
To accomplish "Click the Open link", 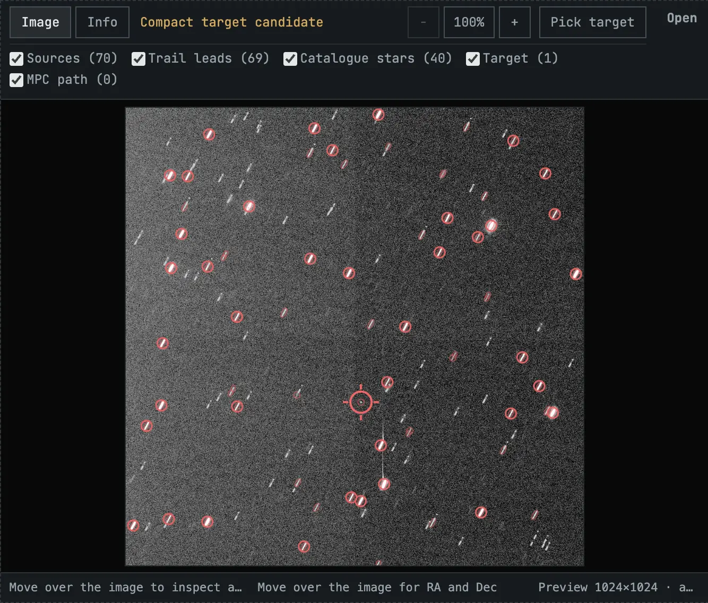I will click(682, 18).
